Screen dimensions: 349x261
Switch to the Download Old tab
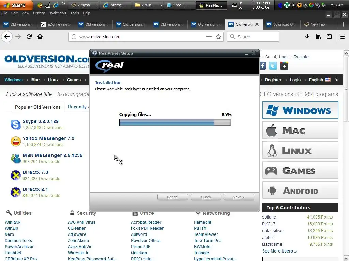click(x=282, y=24)
